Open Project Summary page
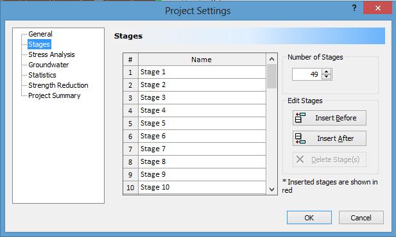This screenshot has height=237, width=396. pyautogui.click(x=55, y=95)
